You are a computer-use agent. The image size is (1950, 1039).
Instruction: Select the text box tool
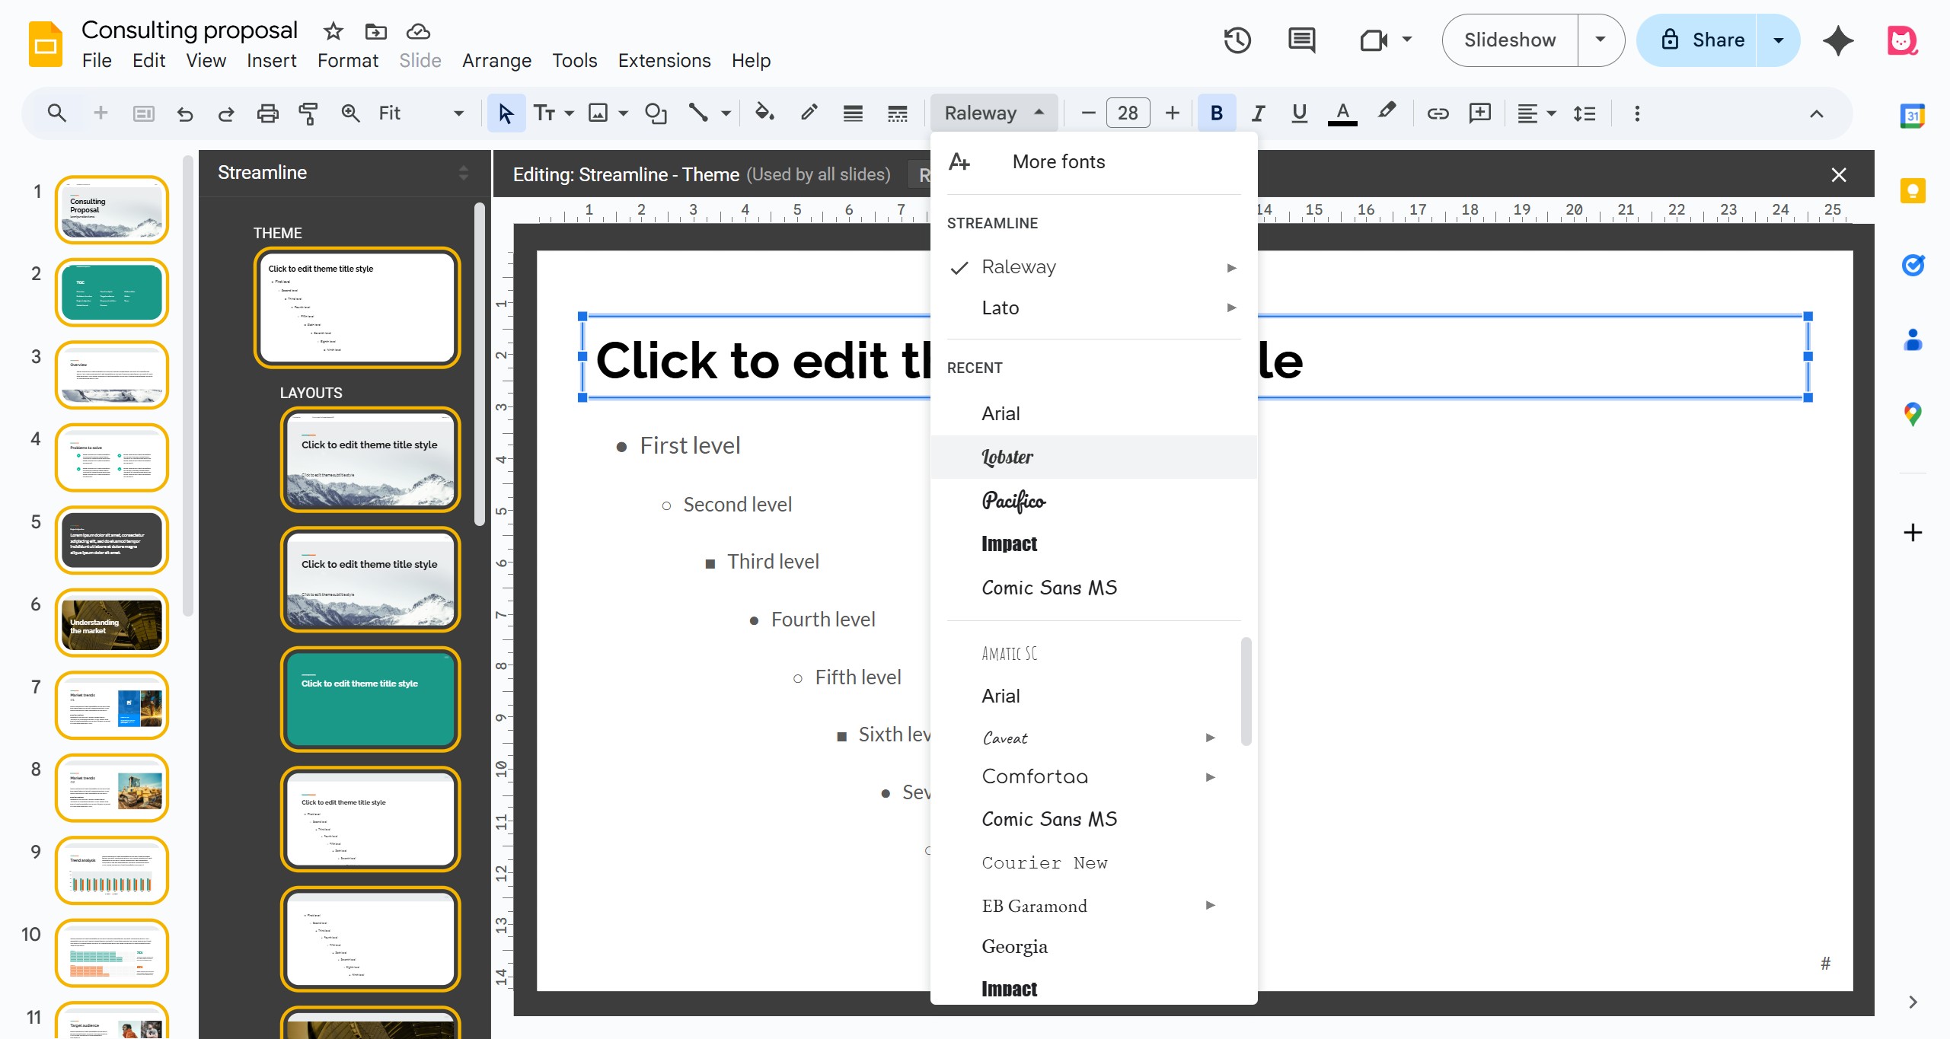(x=544, y=113)
